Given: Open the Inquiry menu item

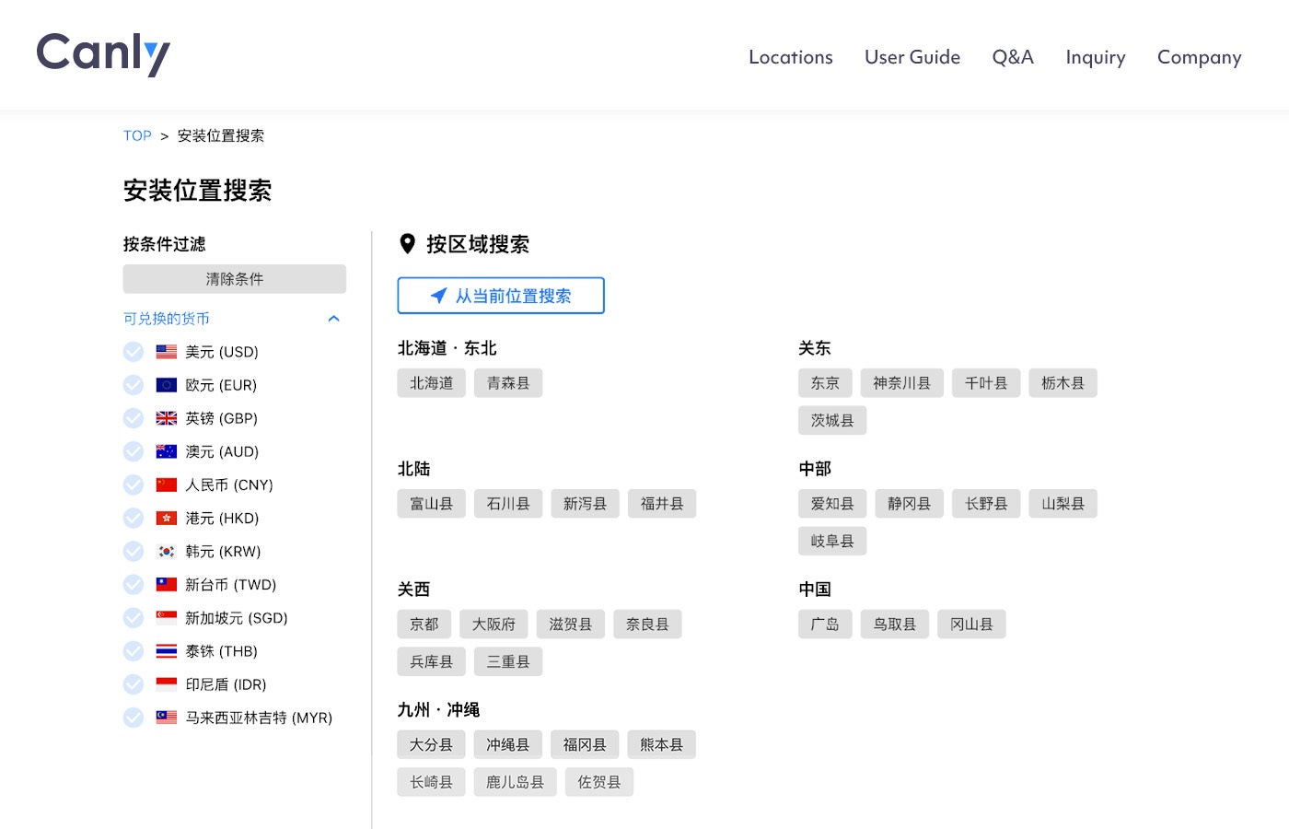Looking at the screenshot, I should point(1096,57).
